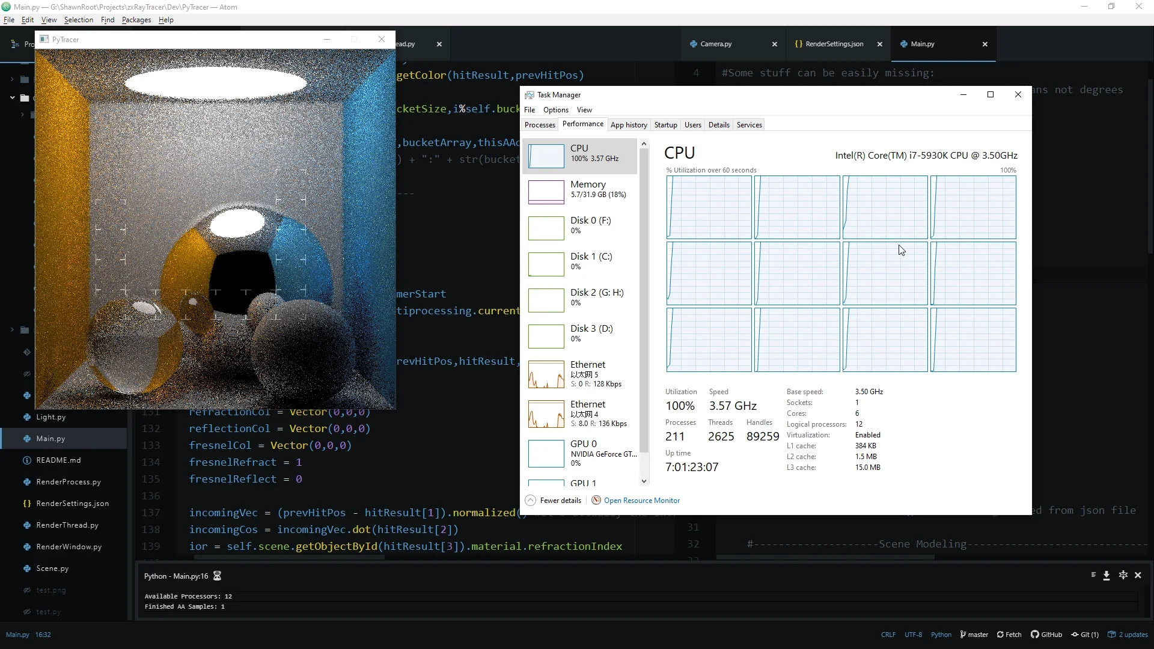Click the 2 updates link in status bar
This screenshot has height=649, width=1154.
(x=1132, y=635)
